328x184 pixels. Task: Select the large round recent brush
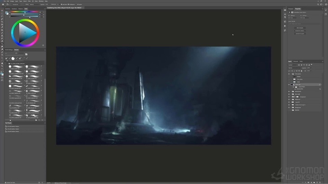tap(13, 59)
